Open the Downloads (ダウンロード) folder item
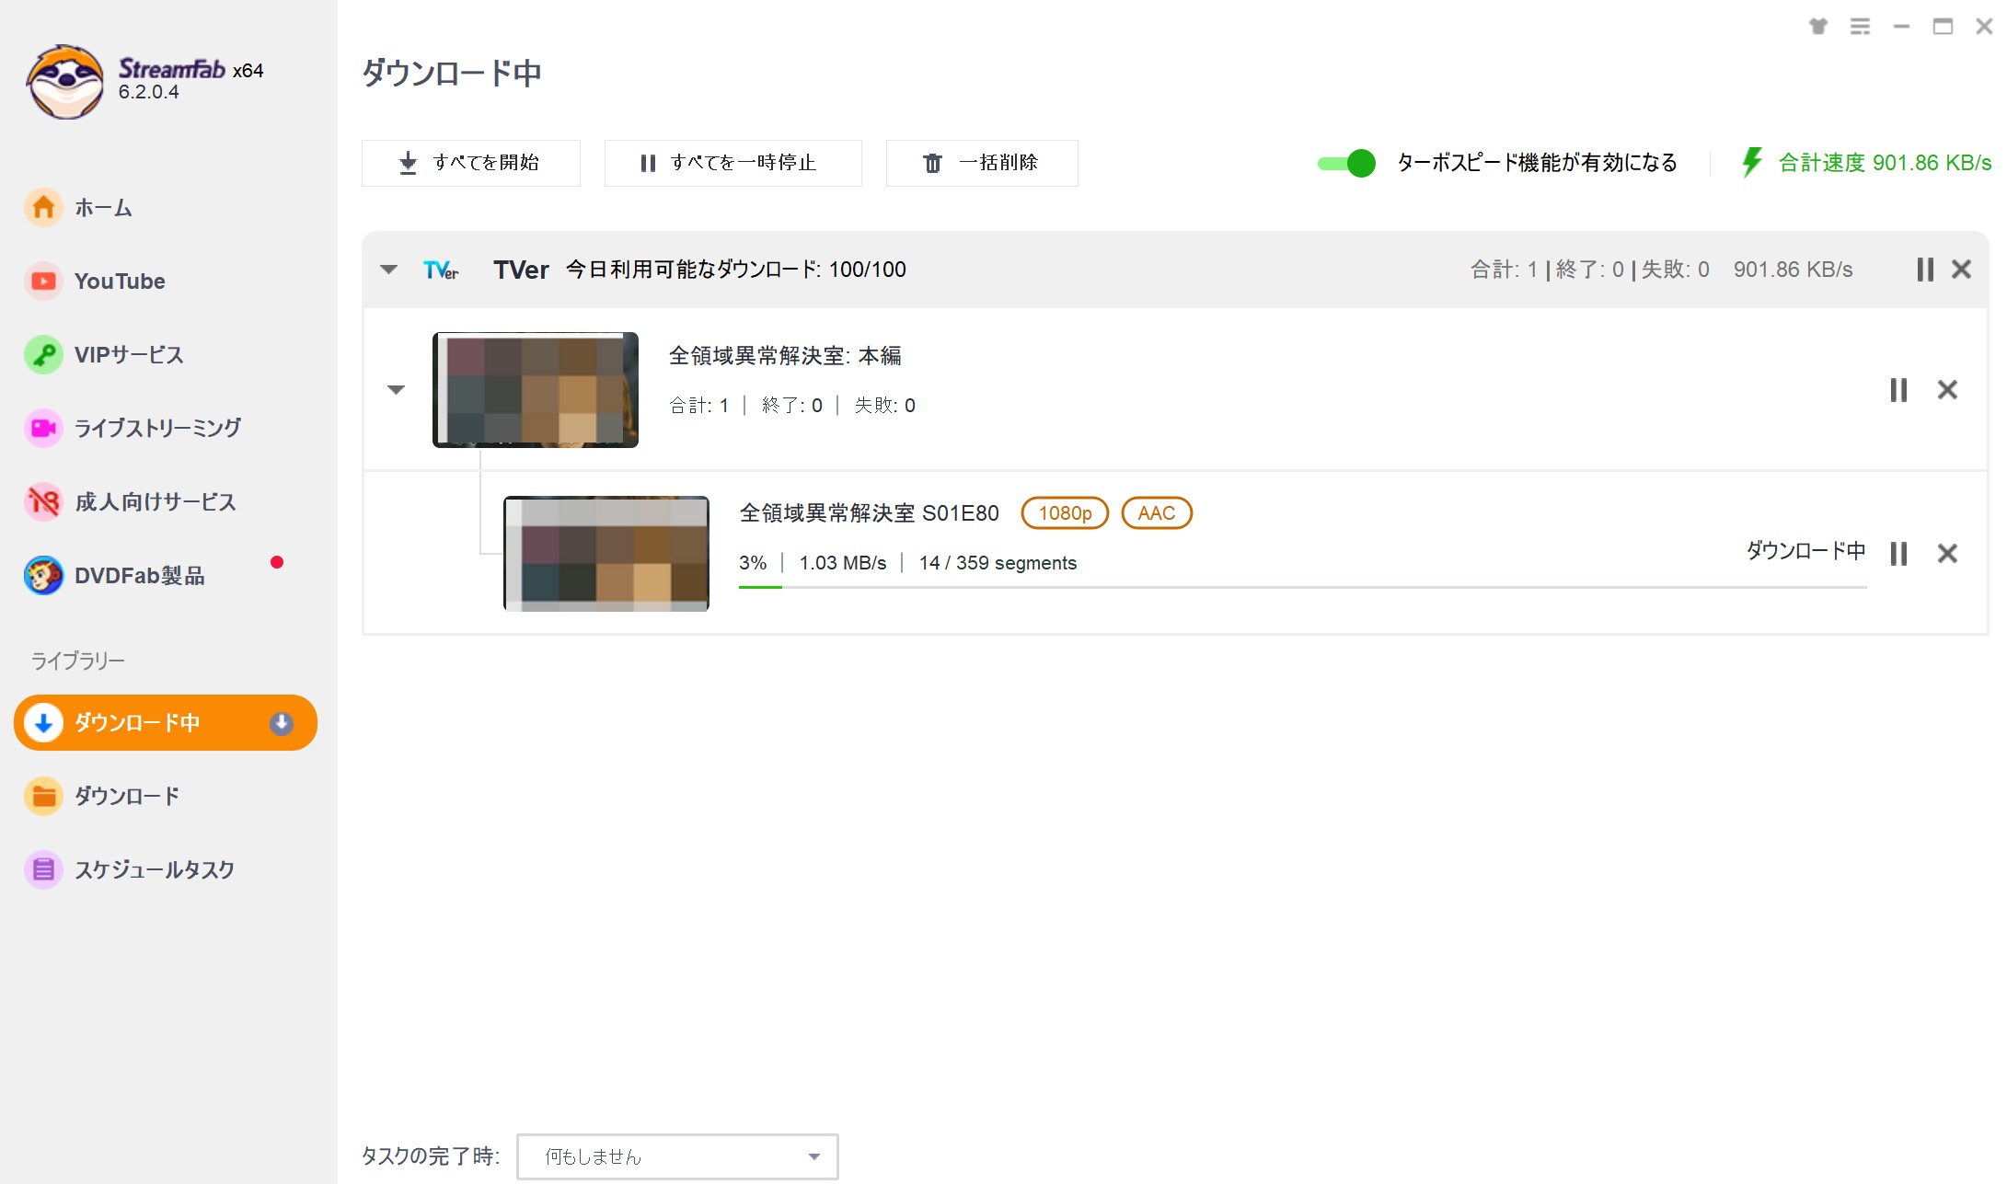Screen dimensions: 2007x1184 click(x=127, y=797)
